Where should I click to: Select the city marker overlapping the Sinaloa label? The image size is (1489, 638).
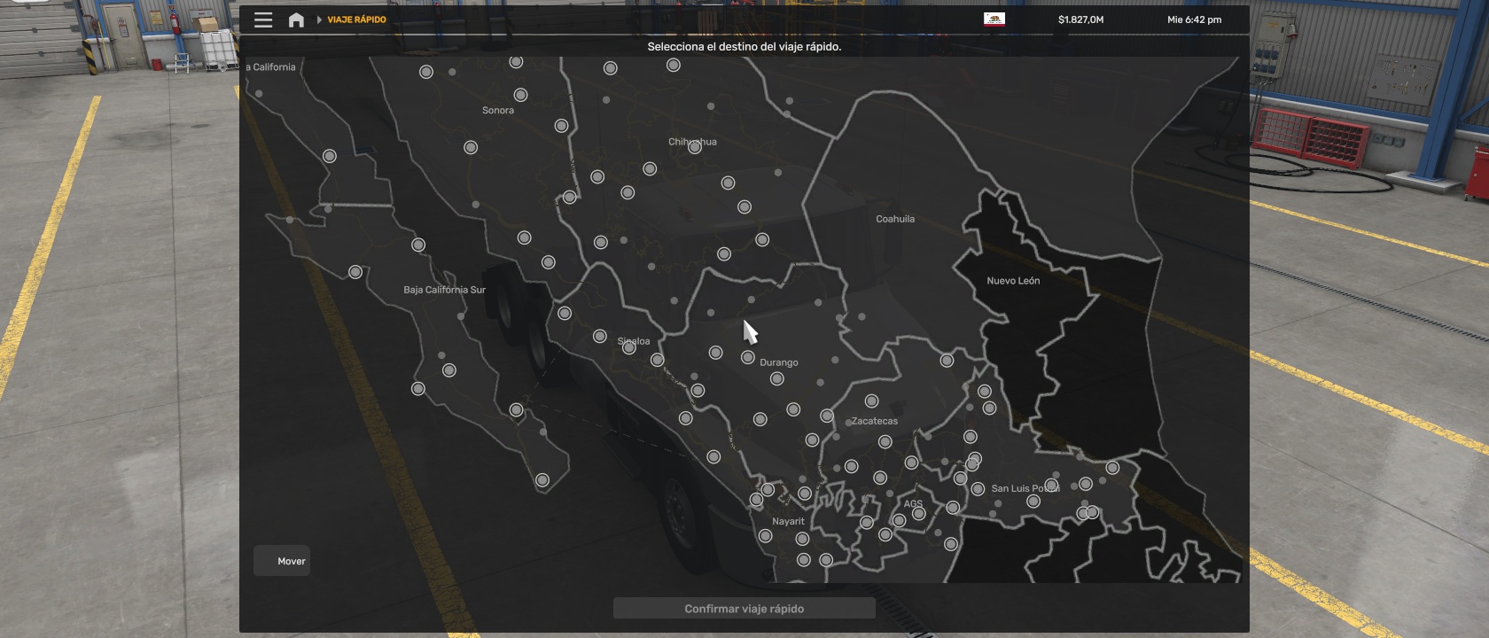629,348
